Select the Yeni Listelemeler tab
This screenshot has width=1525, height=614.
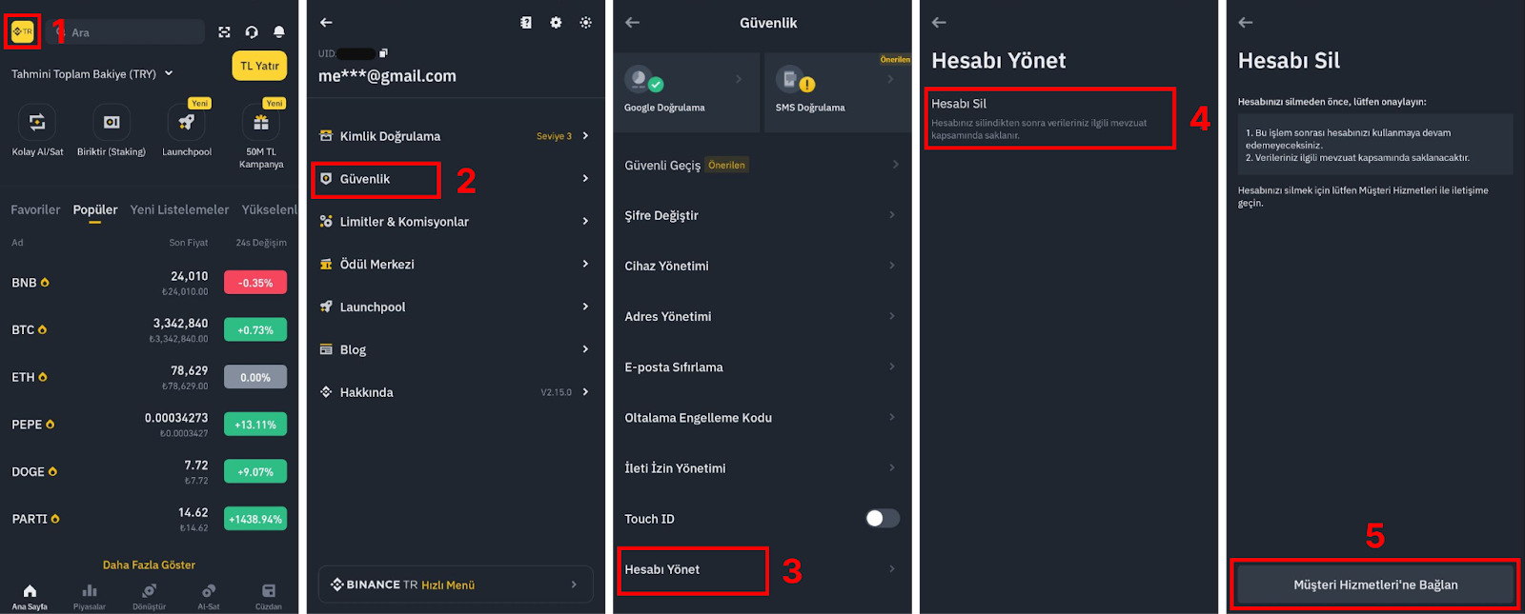click(179, 209)
